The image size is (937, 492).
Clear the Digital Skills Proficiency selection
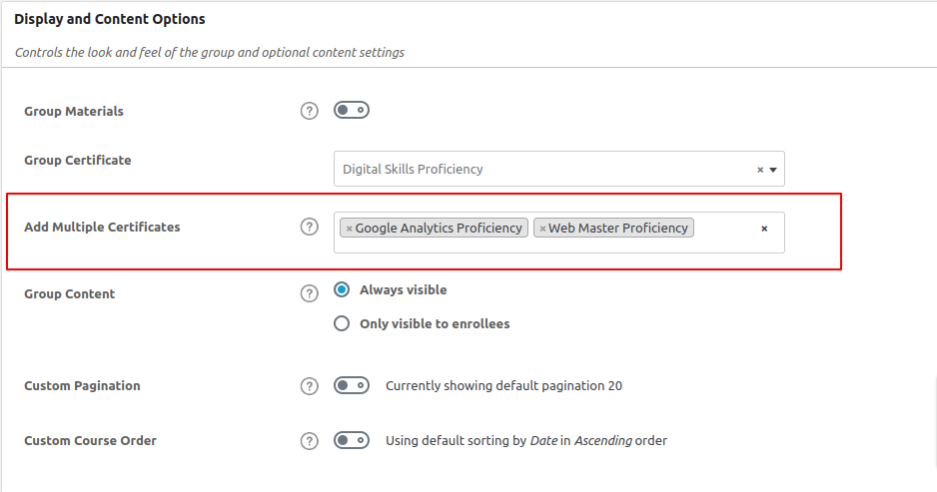[x=760, y=170]
